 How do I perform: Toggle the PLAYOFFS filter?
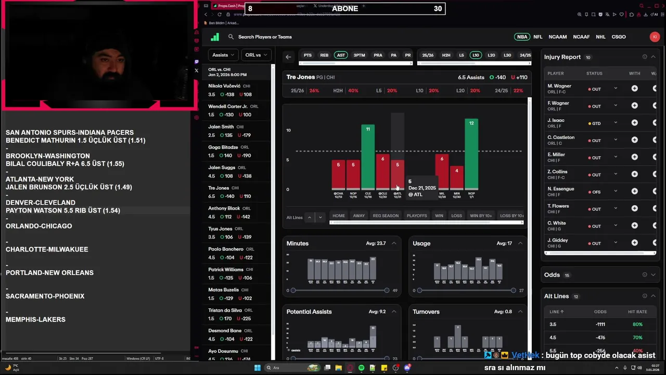click(x=417, y=216)
